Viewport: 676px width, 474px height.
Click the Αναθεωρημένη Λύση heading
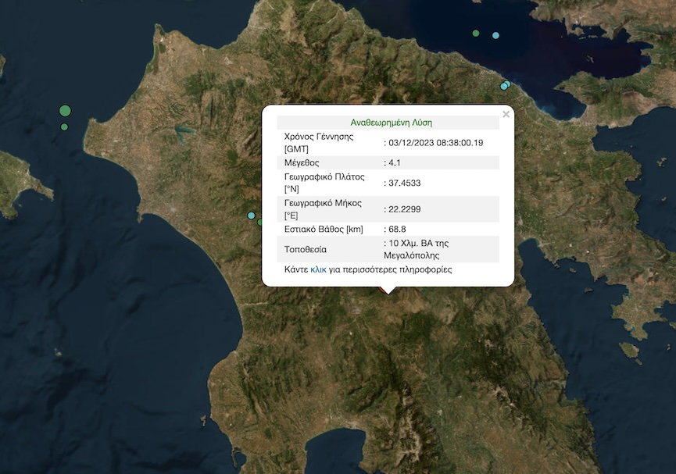391,123
